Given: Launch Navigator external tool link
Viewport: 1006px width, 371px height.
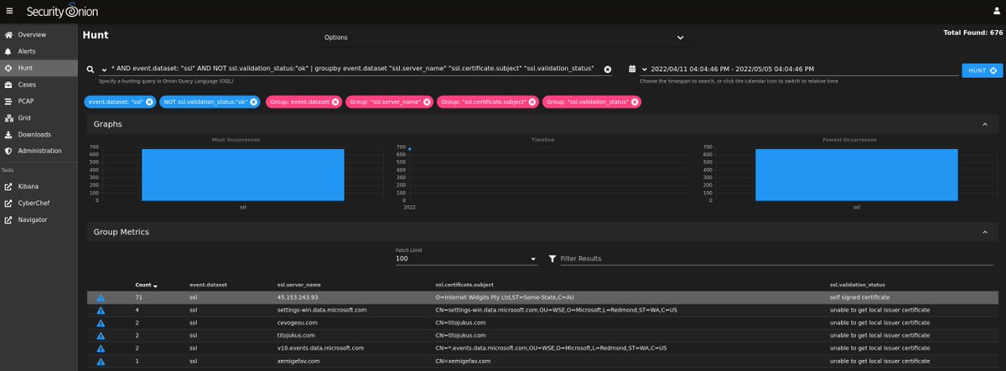Looking at the screenshot, I should pos(34,219).
